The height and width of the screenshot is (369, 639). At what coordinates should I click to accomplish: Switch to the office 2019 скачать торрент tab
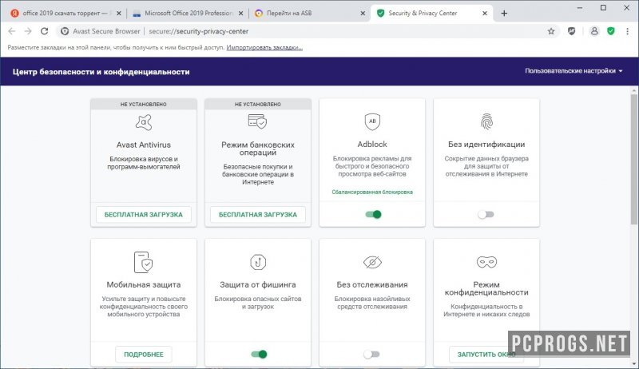65,13
